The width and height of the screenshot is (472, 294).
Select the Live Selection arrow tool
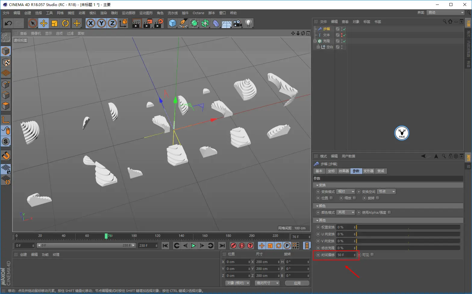(33, 23)
